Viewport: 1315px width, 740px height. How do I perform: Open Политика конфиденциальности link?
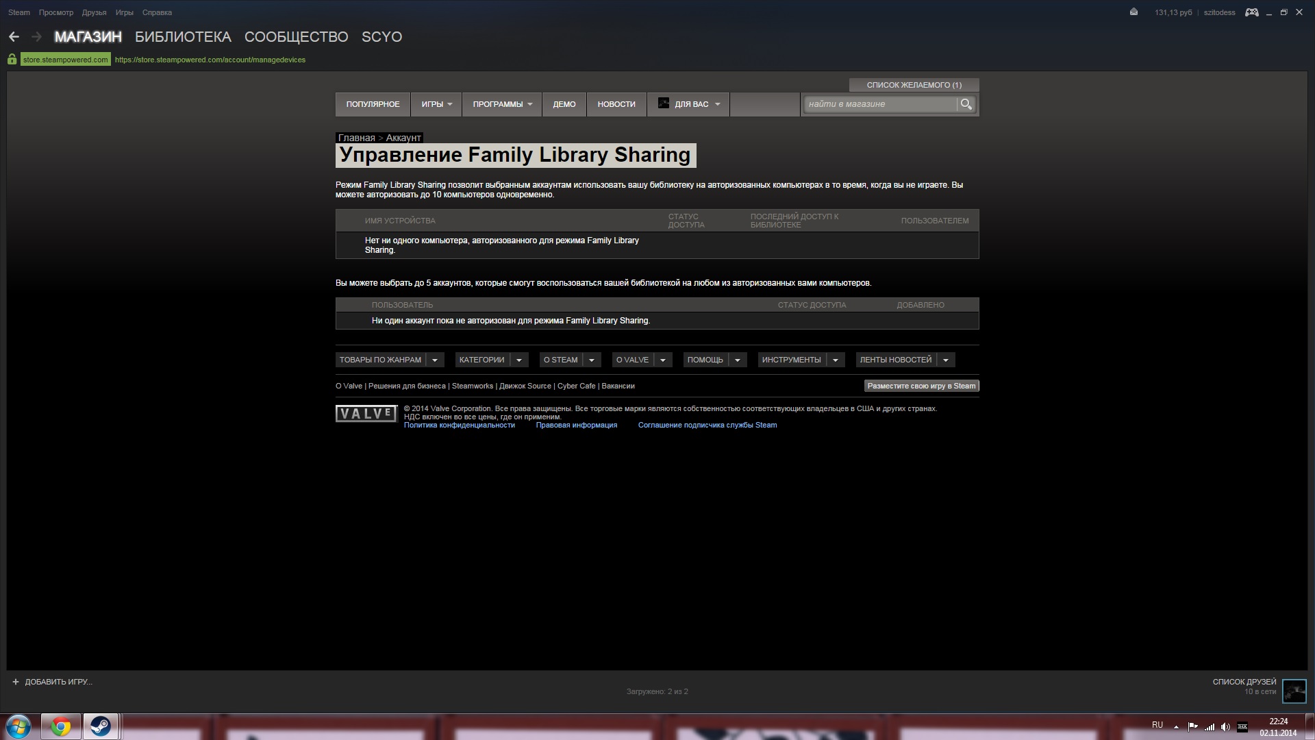click(x=460, y=425)
